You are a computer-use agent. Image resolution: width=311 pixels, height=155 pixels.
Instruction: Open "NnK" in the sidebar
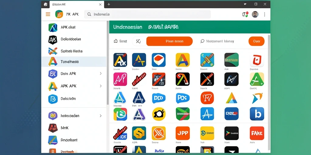pos(74,128)
